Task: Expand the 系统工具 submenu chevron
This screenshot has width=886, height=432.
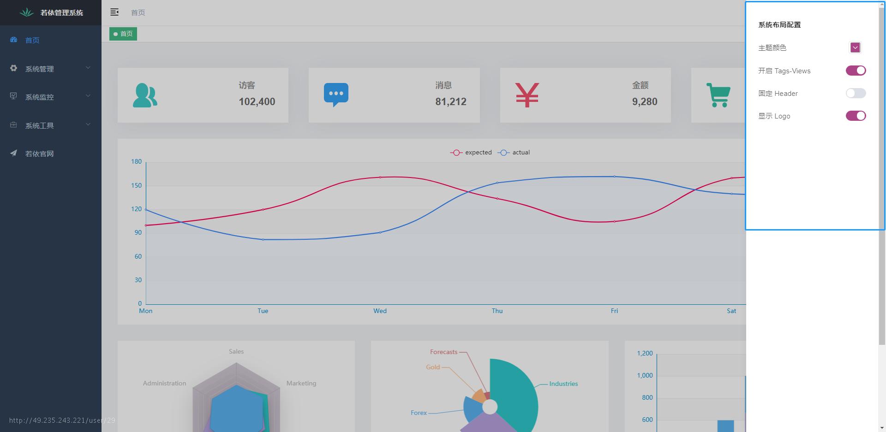Action: pos(88,124)
